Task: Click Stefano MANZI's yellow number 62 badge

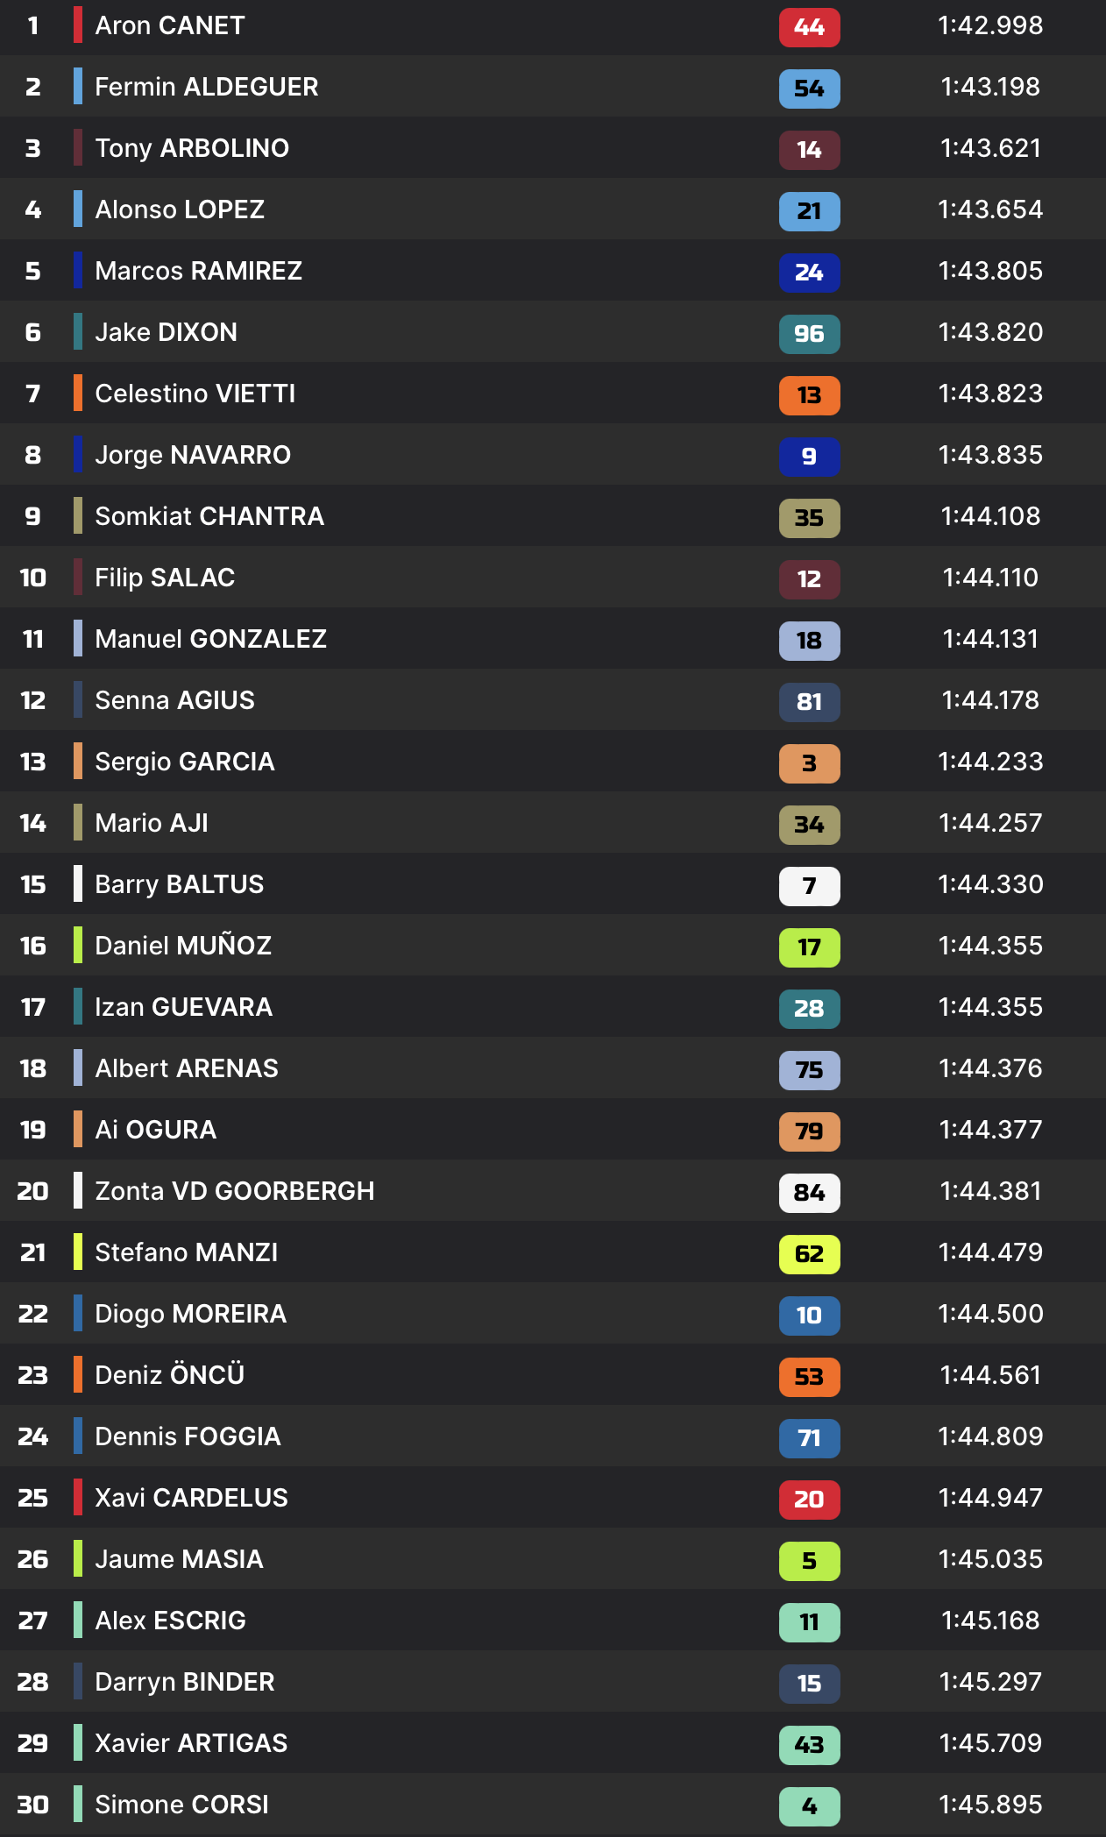Action: click(809, 1254)
